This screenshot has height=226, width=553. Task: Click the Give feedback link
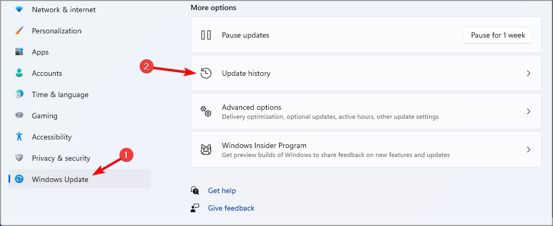coord(231,208)
